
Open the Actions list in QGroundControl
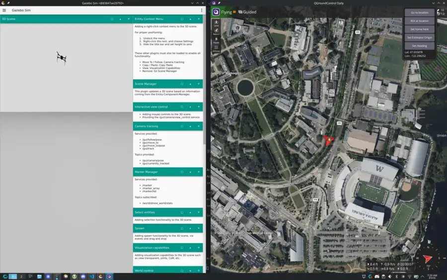tap(216, 49)
